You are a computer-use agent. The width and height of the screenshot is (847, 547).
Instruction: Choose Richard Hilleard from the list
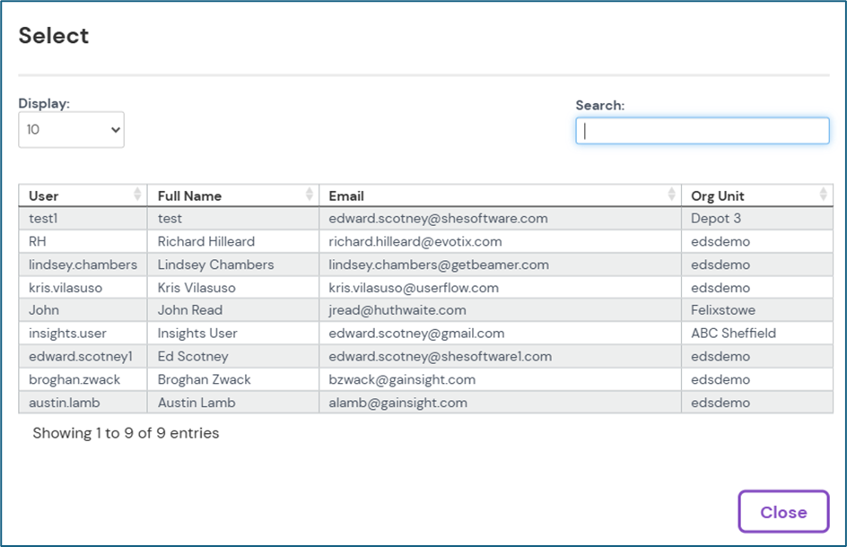205,241
